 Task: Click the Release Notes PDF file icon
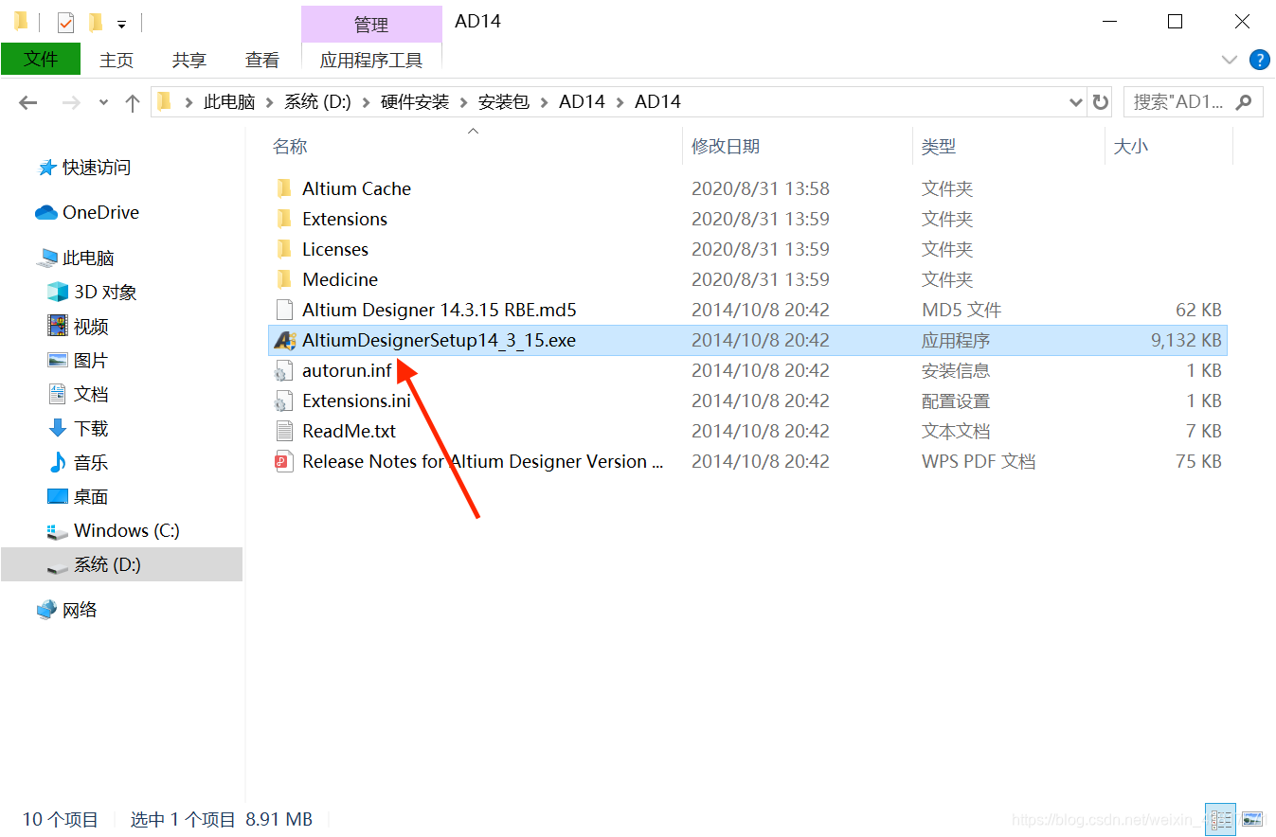coord(283,461)
